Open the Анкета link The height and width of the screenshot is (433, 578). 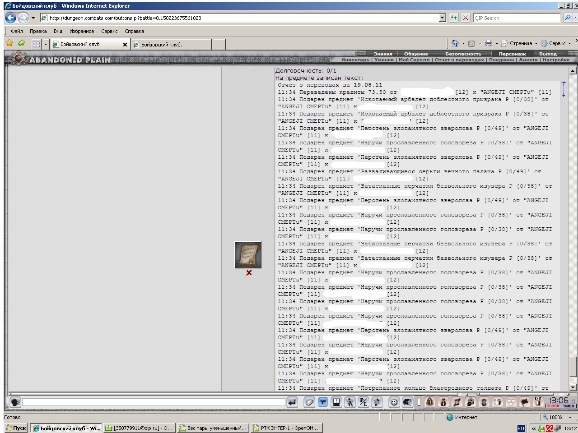point(528,60)
